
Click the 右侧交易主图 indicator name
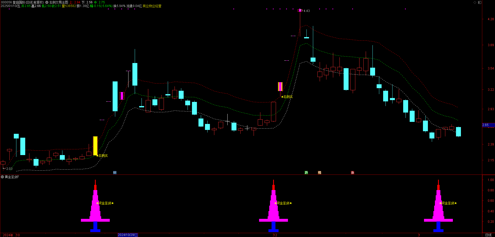[x=59, y=2]
